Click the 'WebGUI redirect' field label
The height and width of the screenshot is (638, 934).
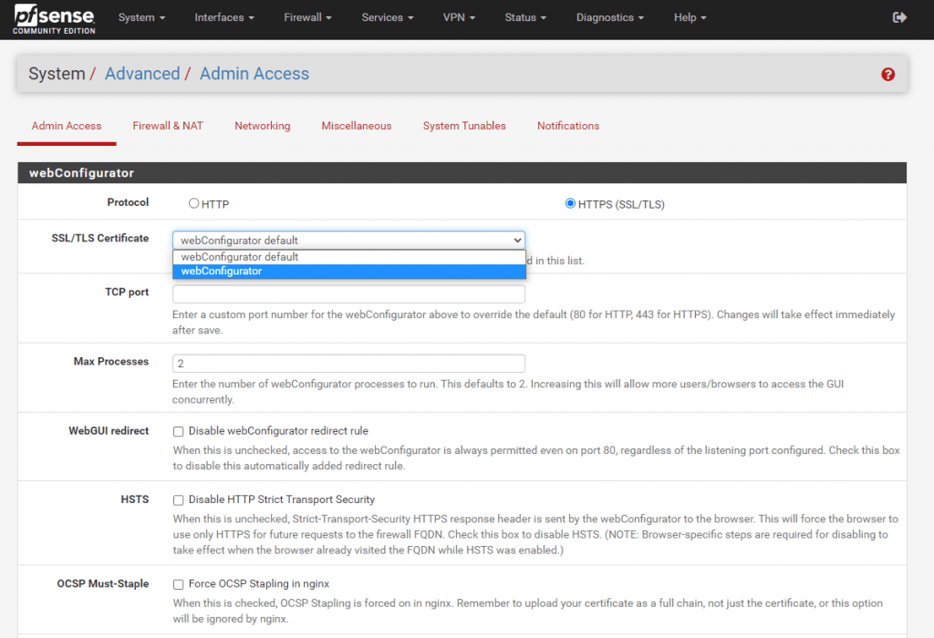109,431
